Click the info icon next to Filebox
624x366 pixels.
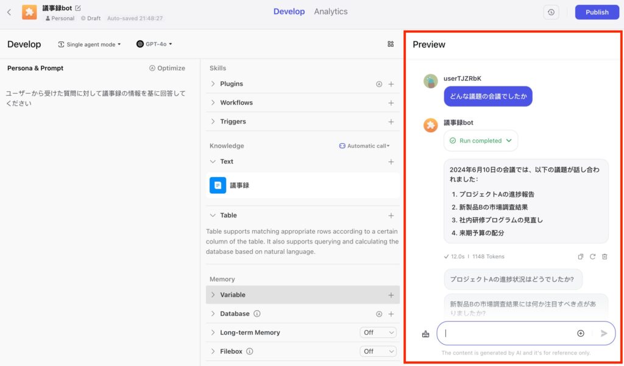(x=249, y=351)
